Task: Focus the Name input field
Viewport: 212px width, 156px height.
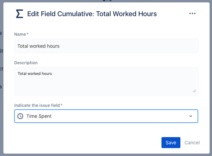Action: 107,46
